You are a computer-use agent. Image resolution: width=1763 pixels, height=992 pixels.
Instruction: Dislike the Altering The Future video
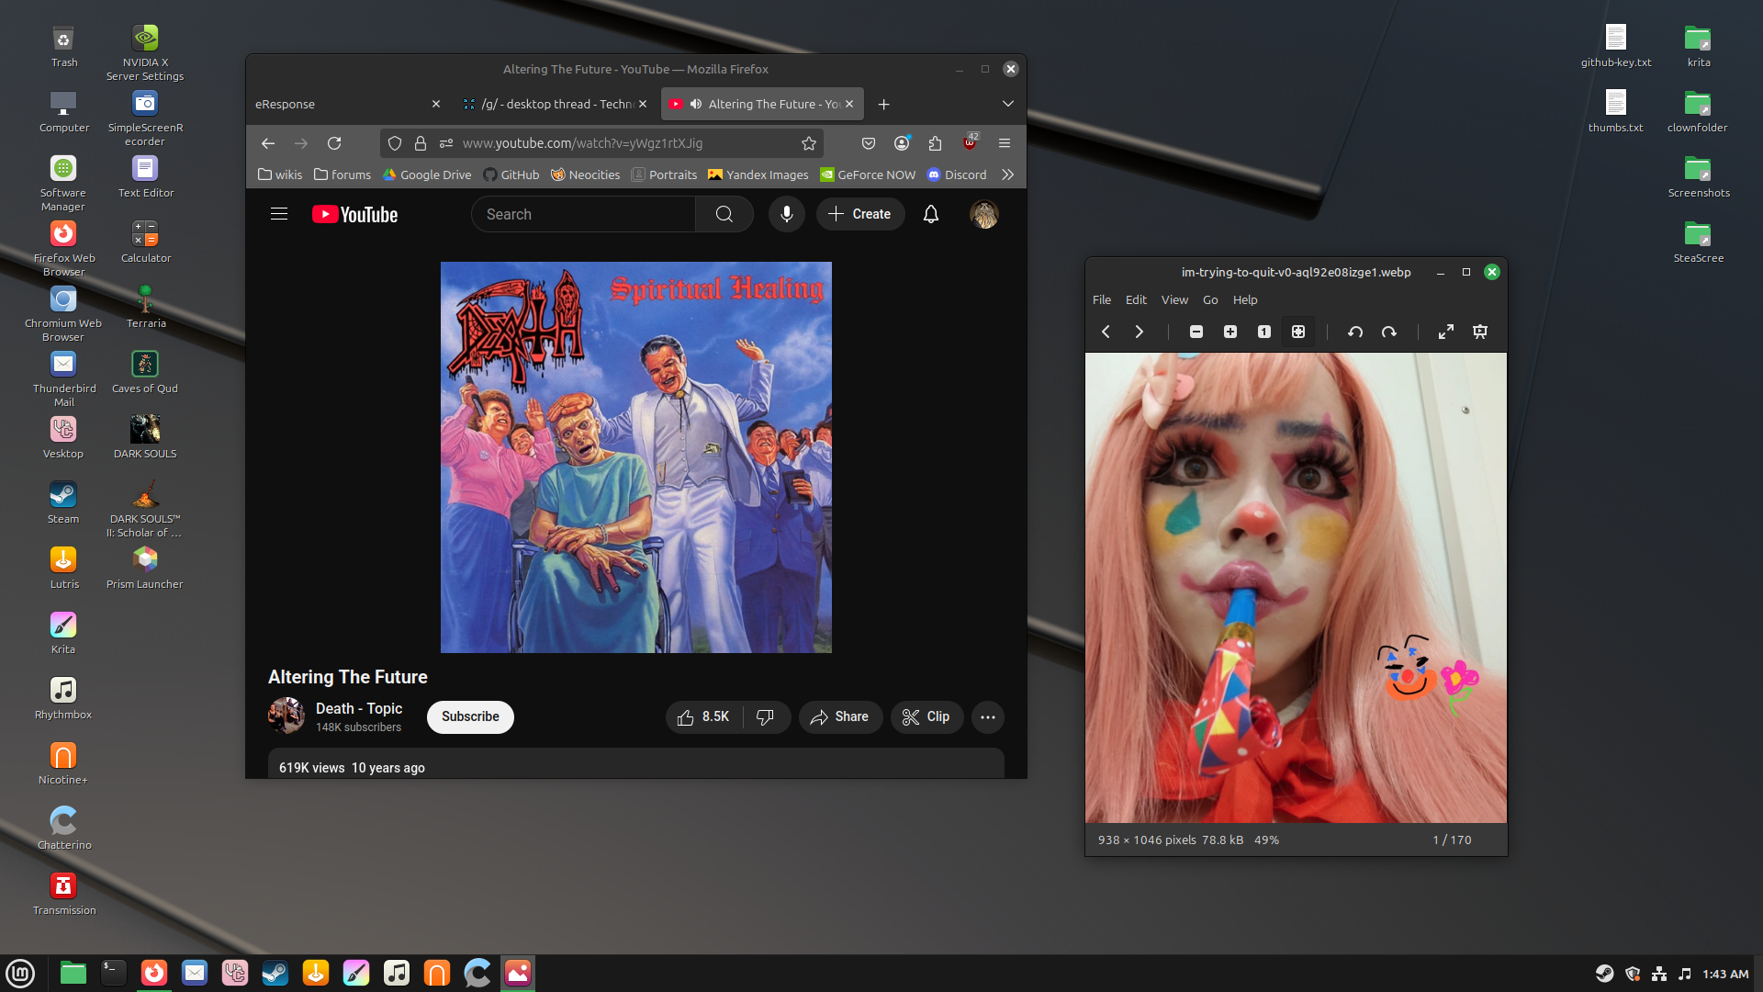pyautogui.click(x=765, y=716)
